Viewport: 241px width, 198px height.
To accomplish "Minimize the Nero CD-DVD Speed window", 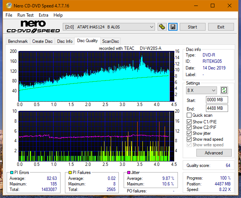I will [x=196, y=6].
